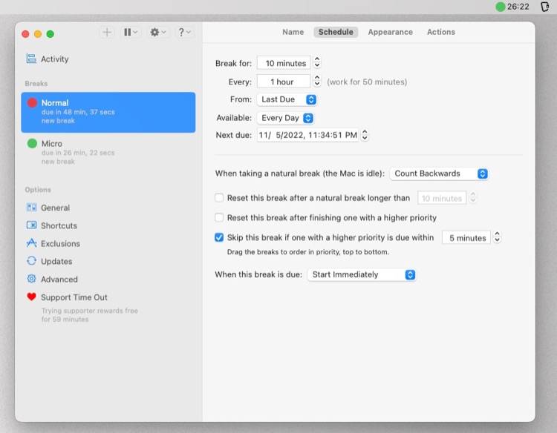
Task: Switch to the Actions tab
Action: pos(441,32)
